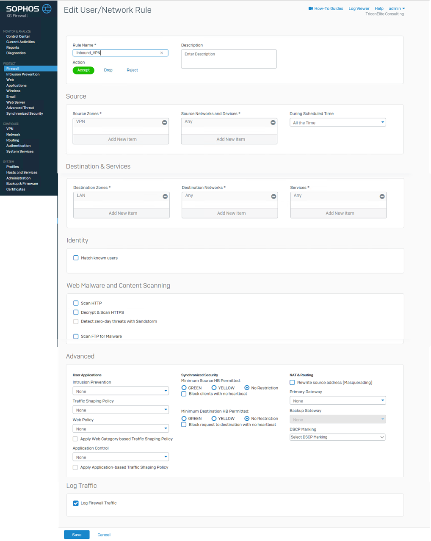Image resolution: width=431 pixels, height=541 pixels.
Task: Click the Sophos globe logo icon
Action: pos(47,8)
